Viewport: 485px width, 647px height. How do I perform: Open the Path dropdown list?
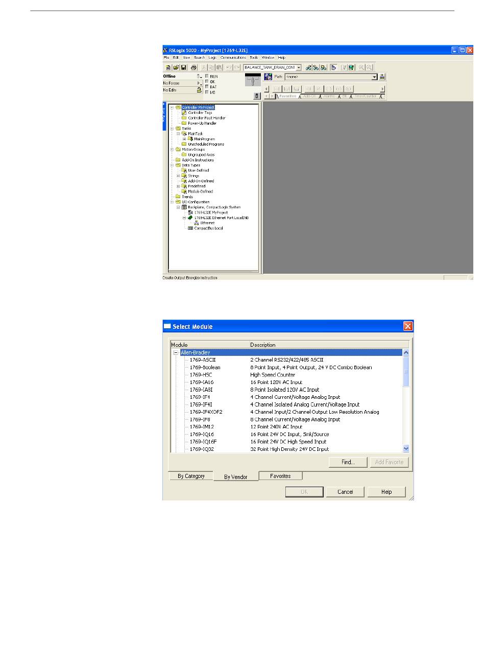[x=375, y=77]
